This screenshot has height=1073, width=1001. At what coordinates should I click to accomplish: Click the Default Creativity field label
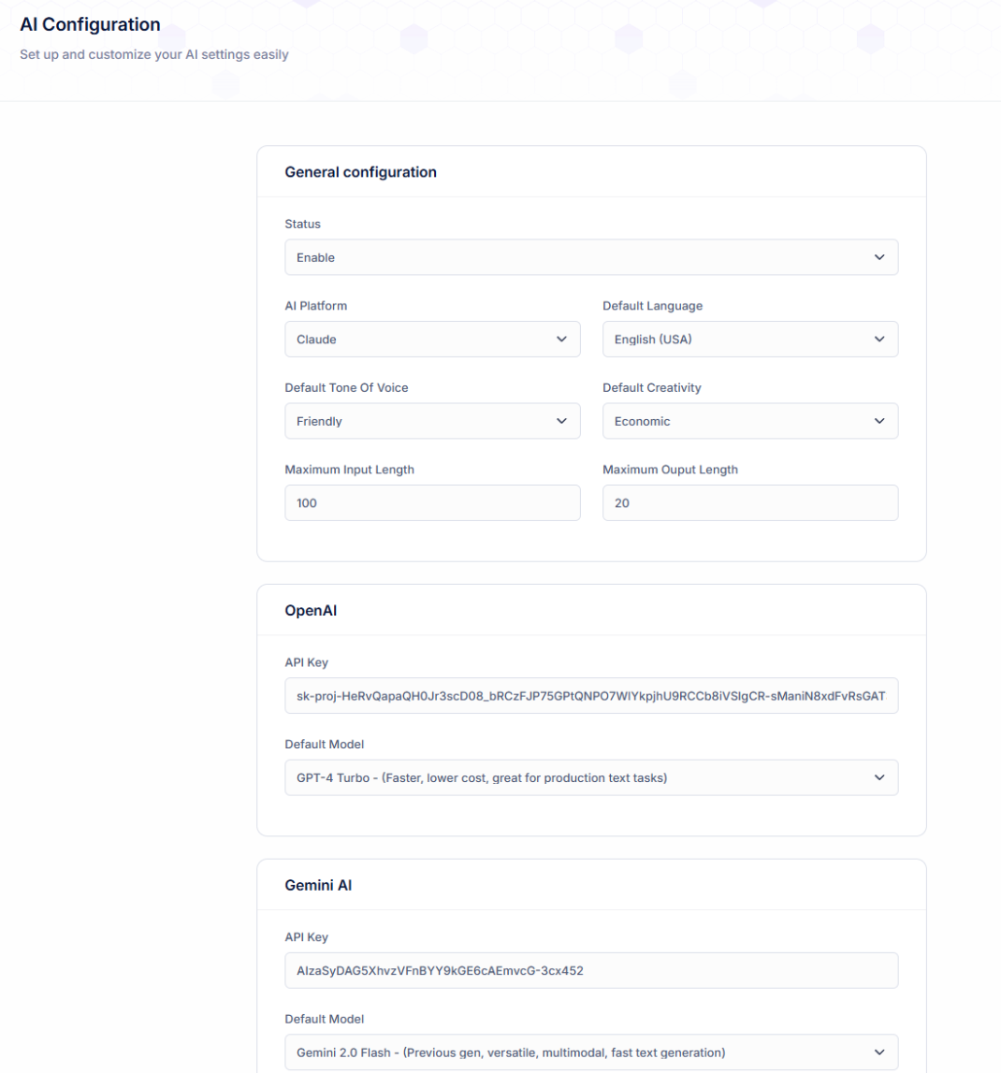[651, 387]
